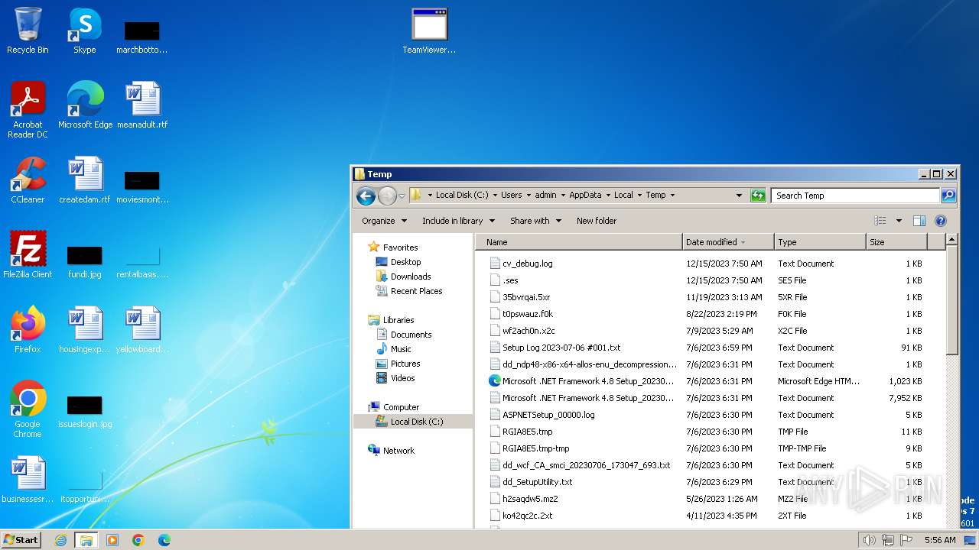This screenshot has height=550, width=979.
Task: Open Include in library dropdown
Action: click(458, 221)
